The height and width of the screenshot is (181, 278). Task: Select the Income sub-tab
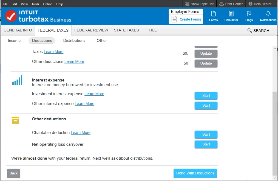[x=14, y=40]
